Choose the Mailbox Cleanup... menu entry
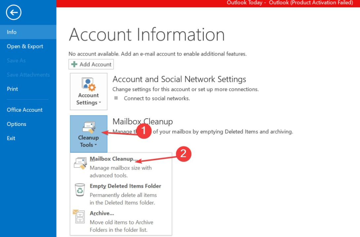Screen dimensions: 360x237 [x=121, y=167]
